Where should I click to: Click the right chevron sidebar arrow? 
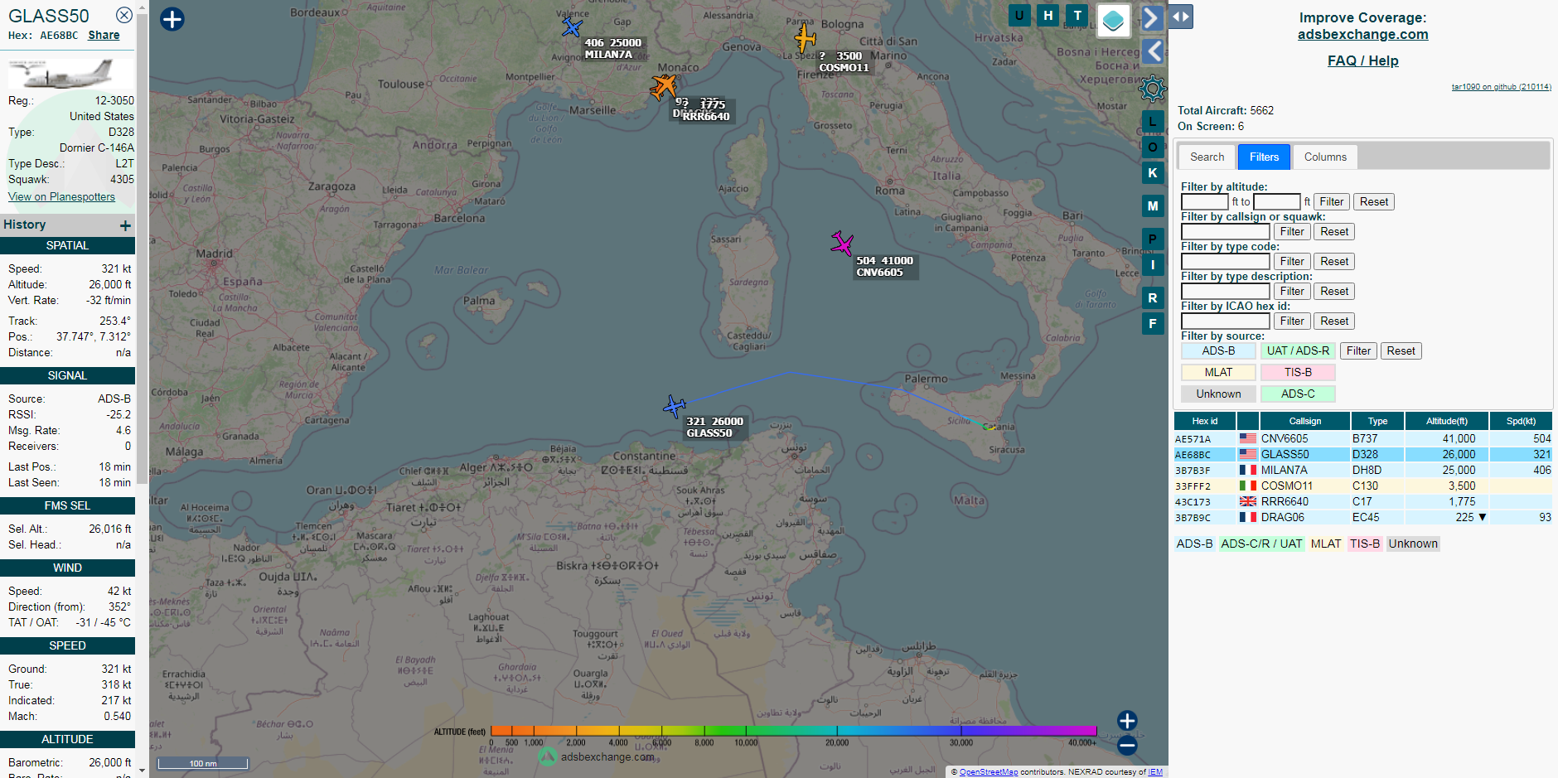[1153, 18]
